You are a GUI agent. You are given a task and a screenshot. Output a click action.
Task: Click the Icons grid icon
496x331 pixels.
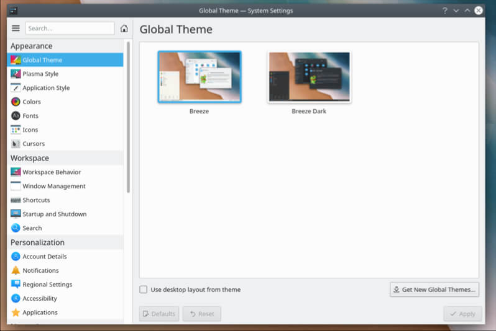(x=16, y=130)
